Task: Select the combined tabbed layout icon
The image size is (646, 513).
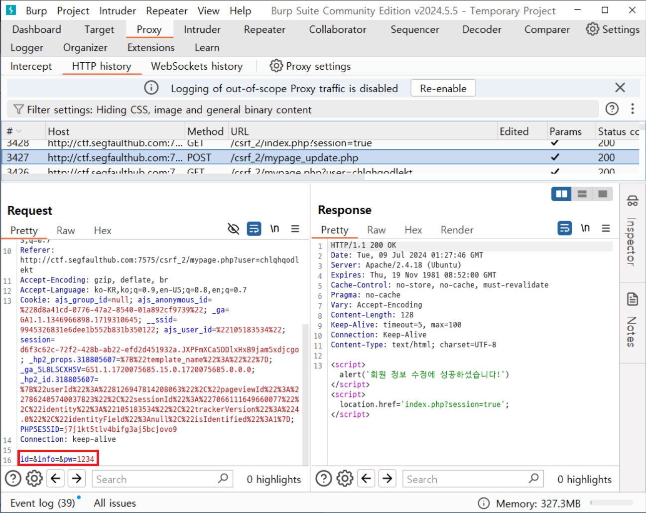Action: (603, 194)
